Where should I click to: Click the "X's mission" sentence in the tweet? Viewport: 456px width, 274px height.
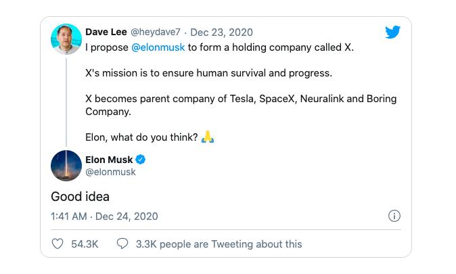point(208,72)
